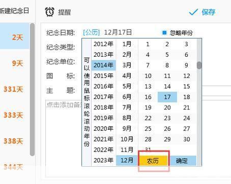Image resolution: width=231 pixels, height=184 pixels.
Task: Choose month 5月
Action: click(x=127, y=86)
